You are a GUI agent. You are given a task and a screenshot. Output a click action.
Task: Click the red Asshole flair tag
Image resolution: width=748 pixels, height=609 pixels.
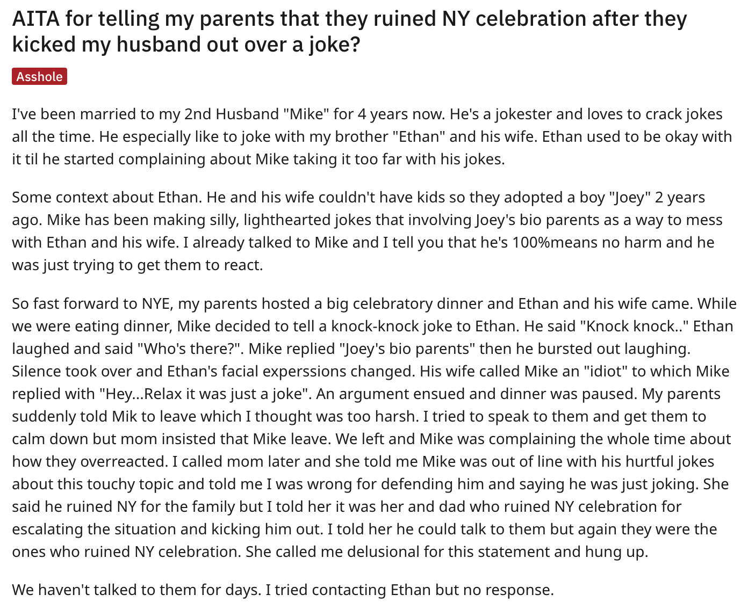(39, 77)
